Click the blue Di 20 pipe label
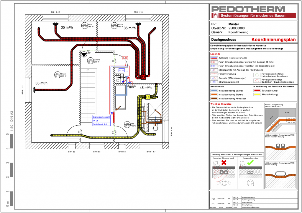302x213 pixels. [121, 70]
